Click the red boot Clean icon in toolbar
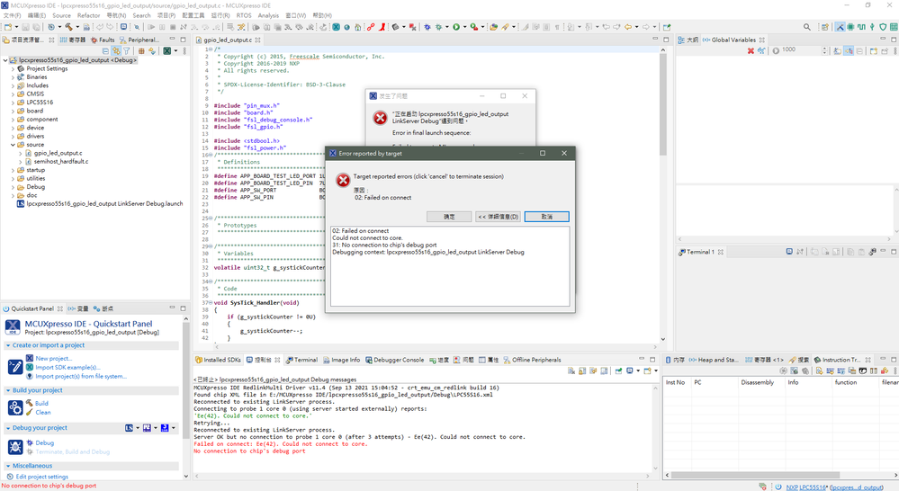The image size is (899, 491). click(382, 27)
